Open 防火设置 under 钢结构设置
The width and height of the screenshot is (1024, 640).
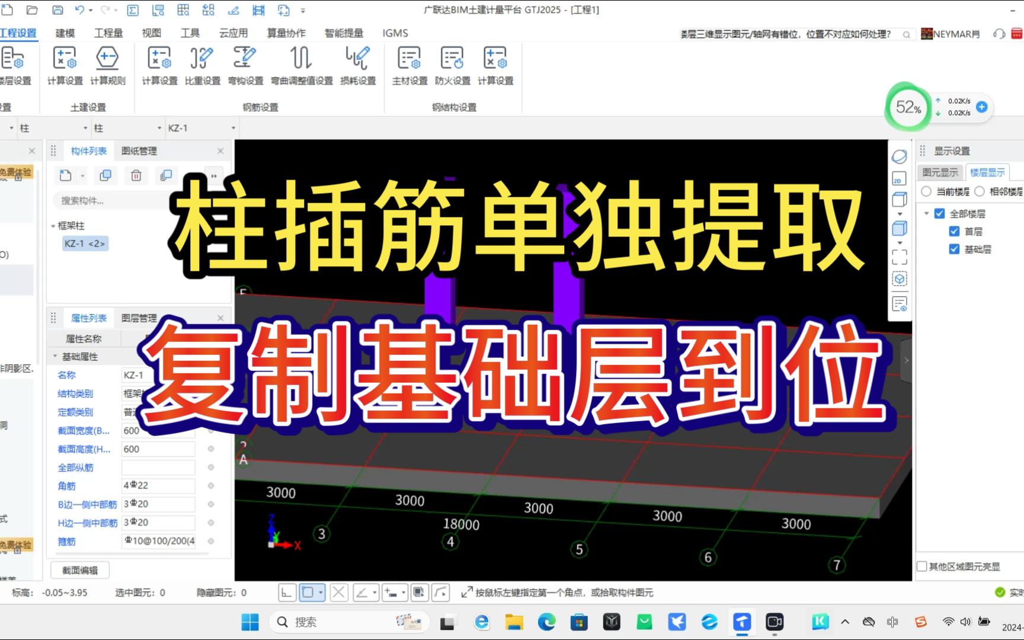point(452,65)
